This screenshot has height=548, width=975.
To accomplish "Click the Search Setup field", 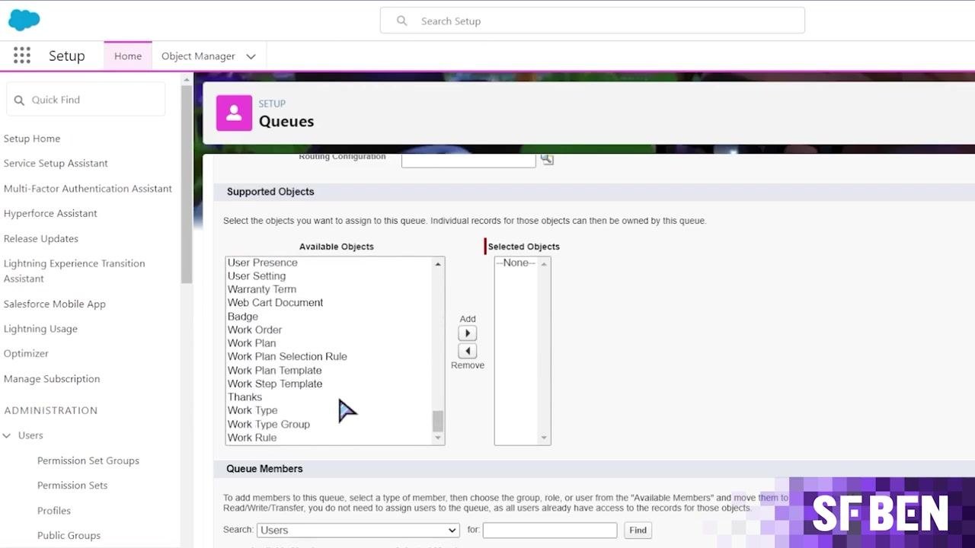I will [593, 21].
